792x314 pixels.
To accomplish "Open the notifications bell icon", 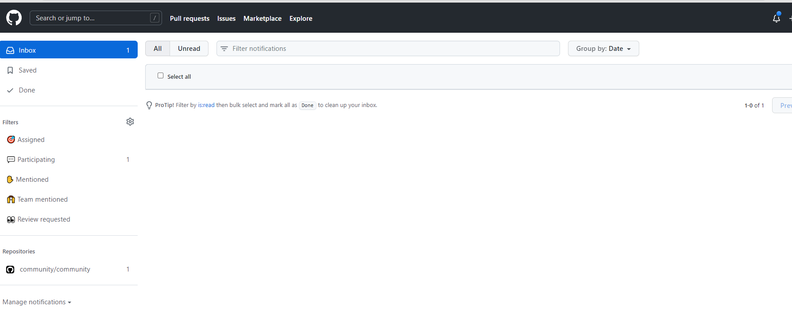I will [x=776, y=18].
